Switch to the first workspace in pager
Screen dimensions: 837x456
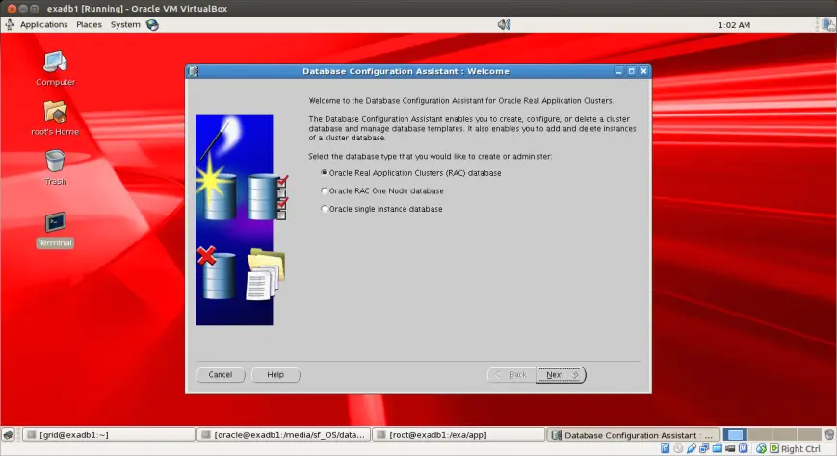pos(735,435)
